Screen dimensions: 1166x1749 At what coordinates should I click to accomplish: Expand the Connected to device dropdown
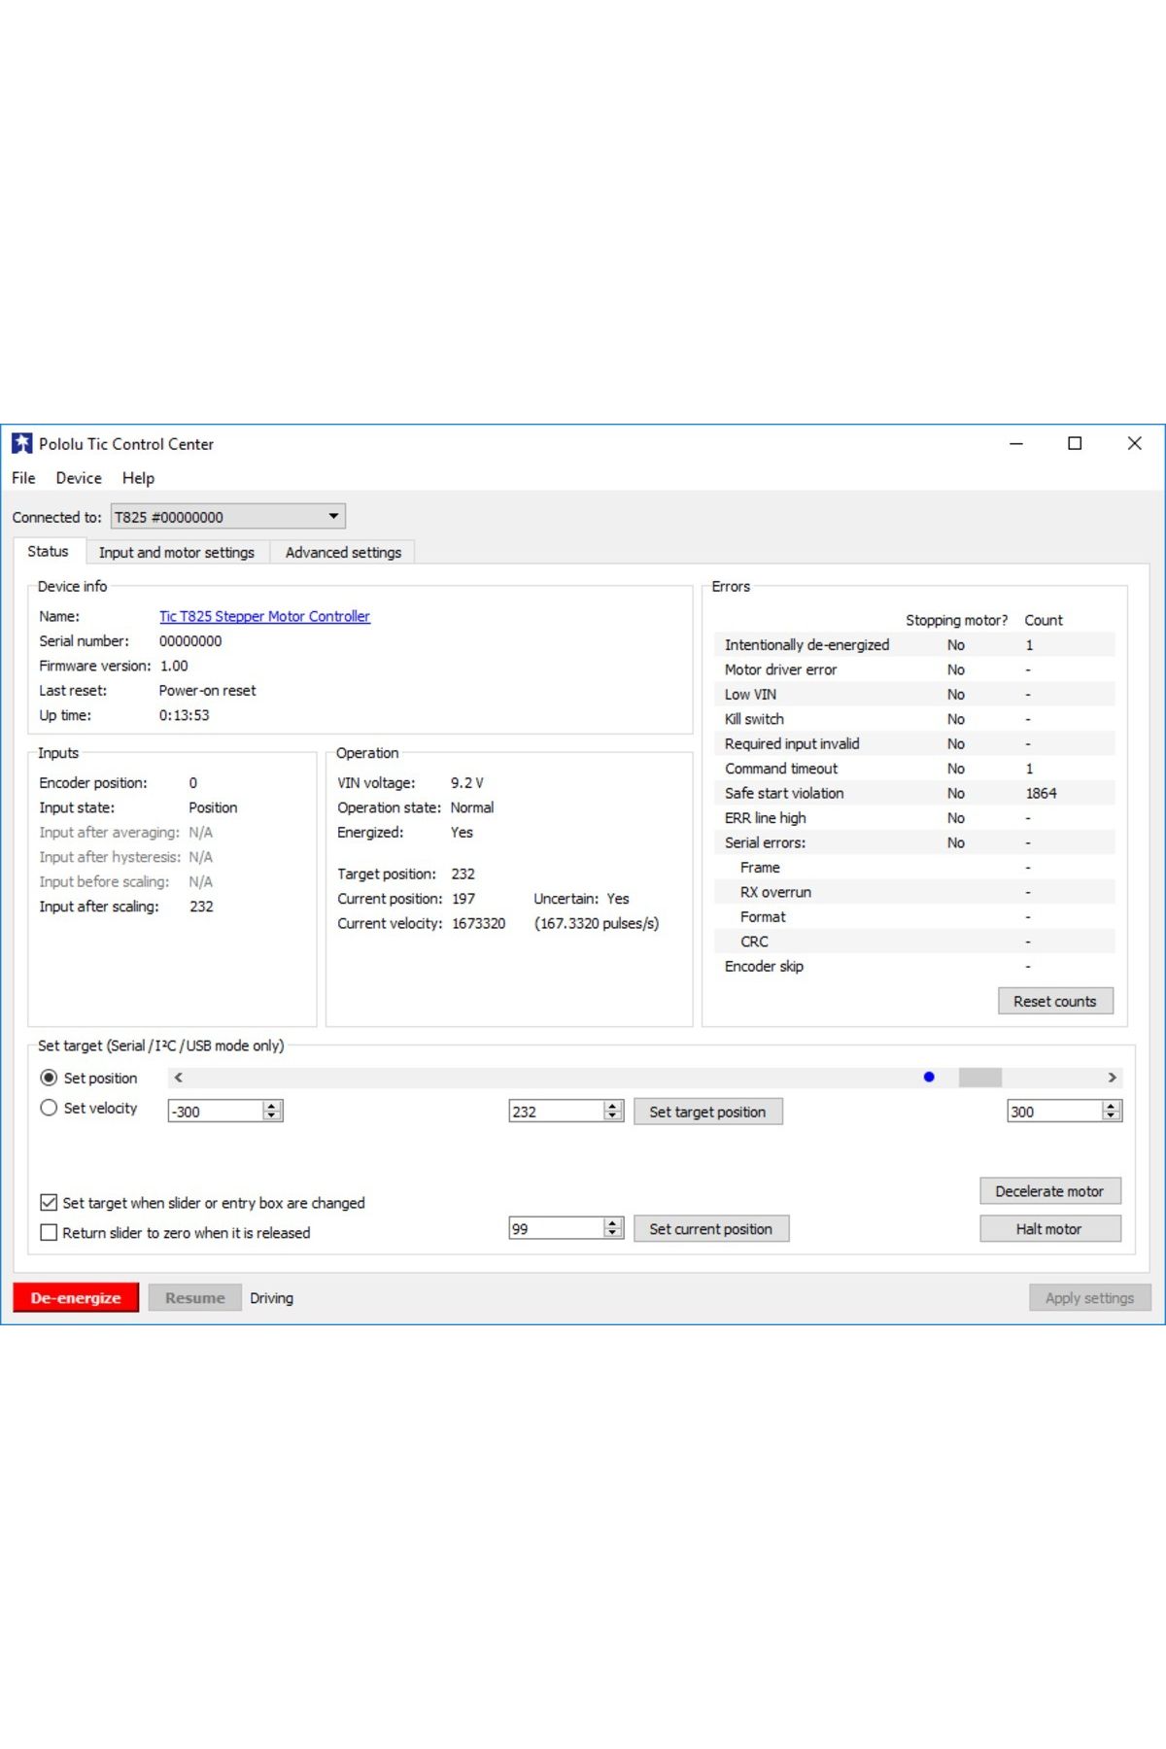[228, 517]
